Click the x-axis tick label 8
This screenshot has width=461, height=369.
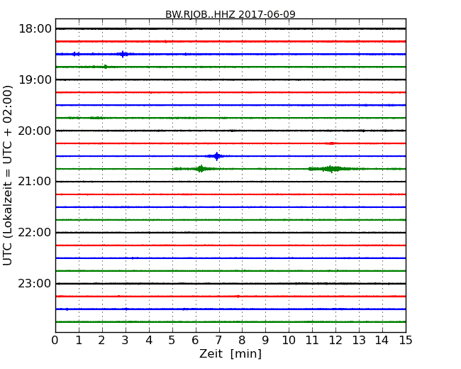(242, 341)
